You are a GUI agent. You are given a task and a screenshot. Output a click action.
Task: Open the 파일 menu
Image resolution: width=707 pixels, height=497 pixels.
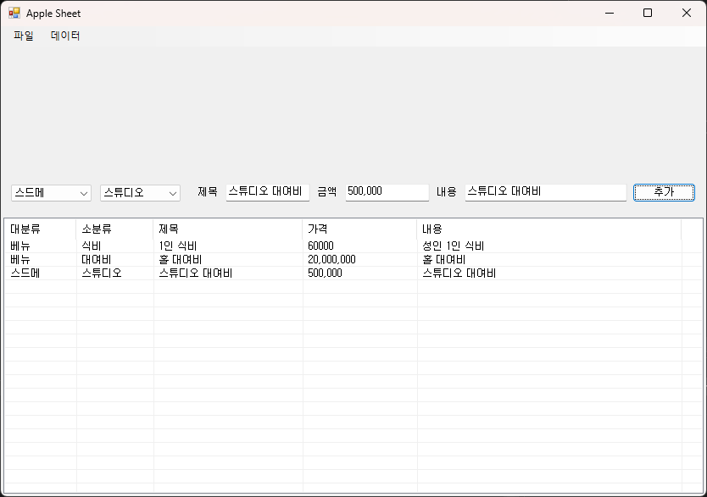pyautogui.click(x=24, y=36)
